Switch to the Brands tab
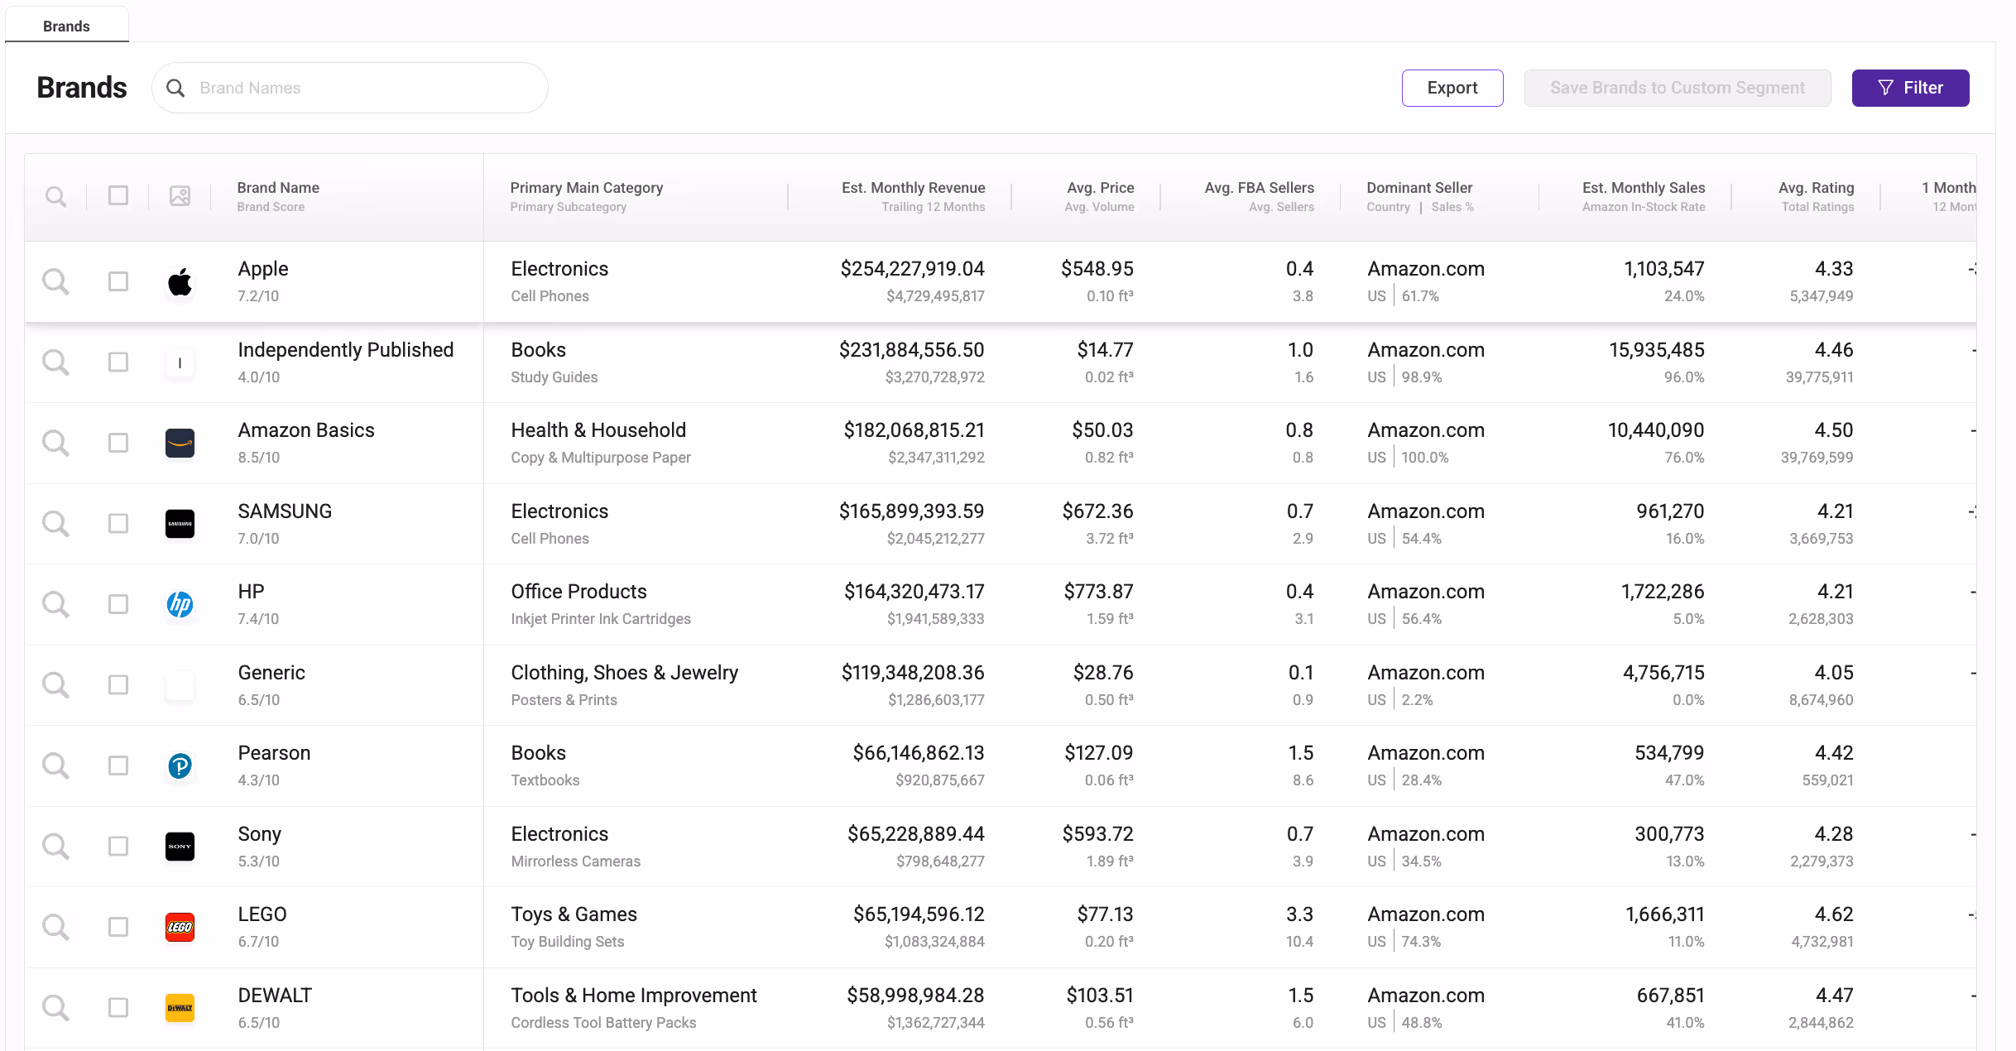 (66, 26)
